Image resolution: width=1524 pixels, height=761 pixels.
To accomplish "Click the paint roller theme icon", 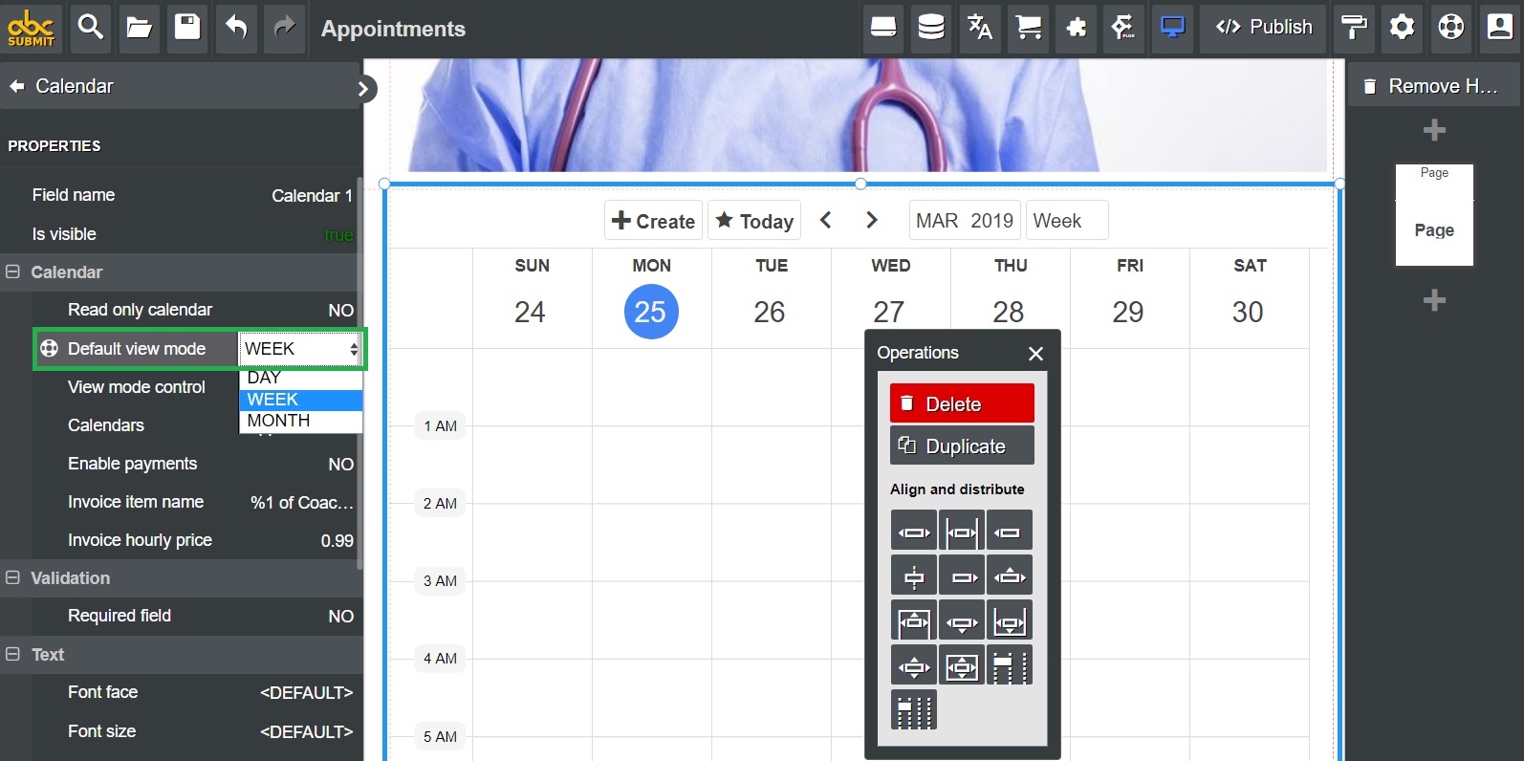I will (x=1354, y=28).
